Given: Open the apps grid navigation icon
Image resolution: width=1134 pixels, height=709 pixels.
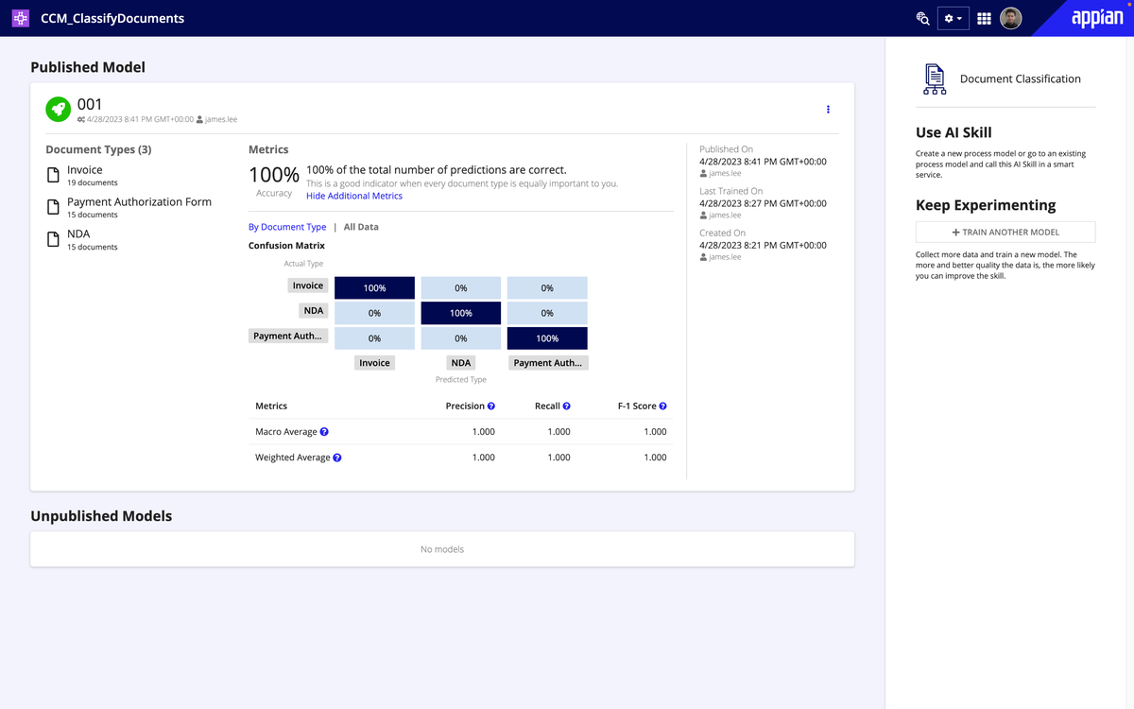Looking at the screenshot, I should tap(984, 18).
